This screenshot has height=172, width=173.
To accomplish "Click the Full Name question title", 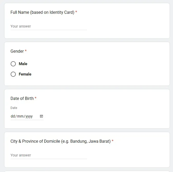I will [x=42, y=12].
